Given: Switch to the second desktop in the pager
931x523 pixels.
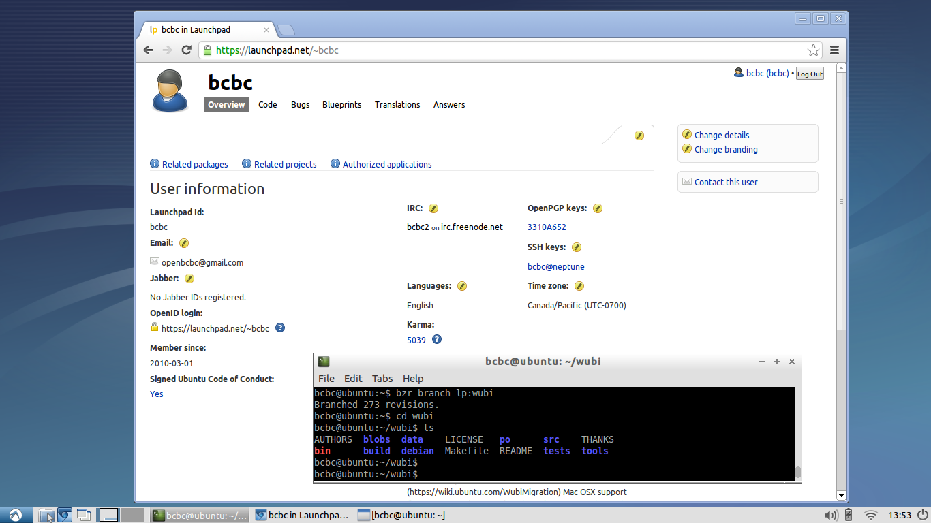Looking at the screenshot, I should [x=133, y=515].
